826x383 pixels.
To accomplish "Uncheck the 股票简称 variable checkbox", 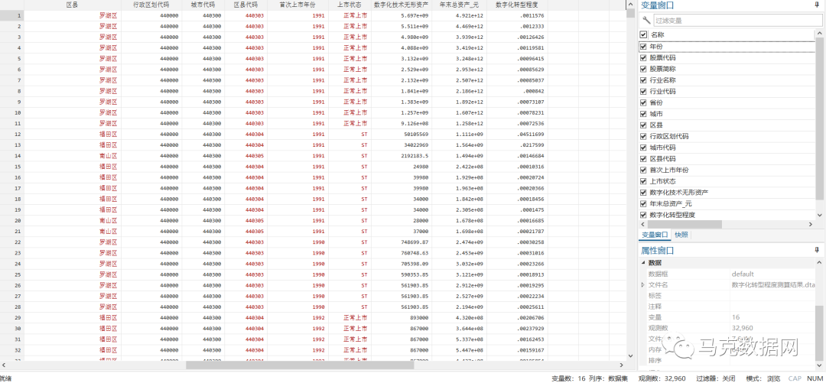I will [x=643, y=69].
